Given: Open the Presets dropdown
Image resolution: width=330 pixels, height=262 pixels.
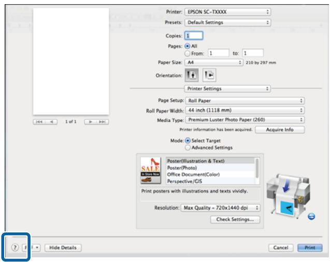Looking at the screenshot, I should (228, 22).
